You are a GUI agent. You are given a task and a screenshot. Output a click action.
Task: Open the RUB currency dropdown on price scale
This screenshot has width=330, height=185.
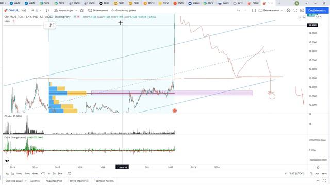pos(318,17)
